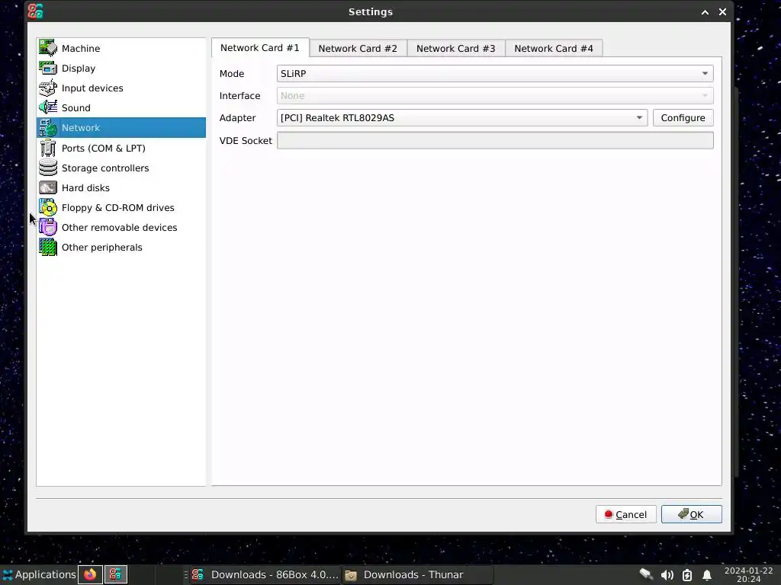Switch to Network Card #3 tab
The height and width of the screenshot is (585, 781).
click(x=456, y=48)
